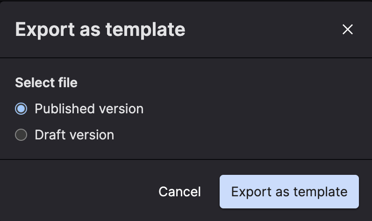Select the Published version radio button
The image size is (372, 221).
(21, 109)
